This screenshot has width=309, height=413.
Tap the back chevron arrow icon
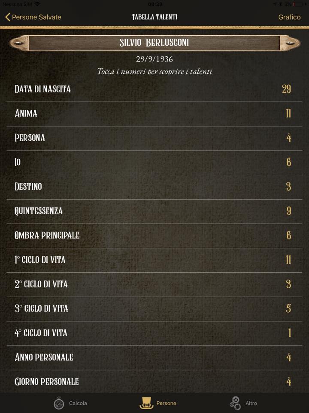click(8, 17)
